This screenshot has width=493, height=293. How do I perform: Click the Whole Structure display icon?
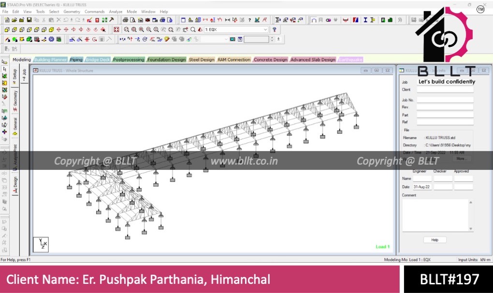pyautogui.click(x=116, y=29)
